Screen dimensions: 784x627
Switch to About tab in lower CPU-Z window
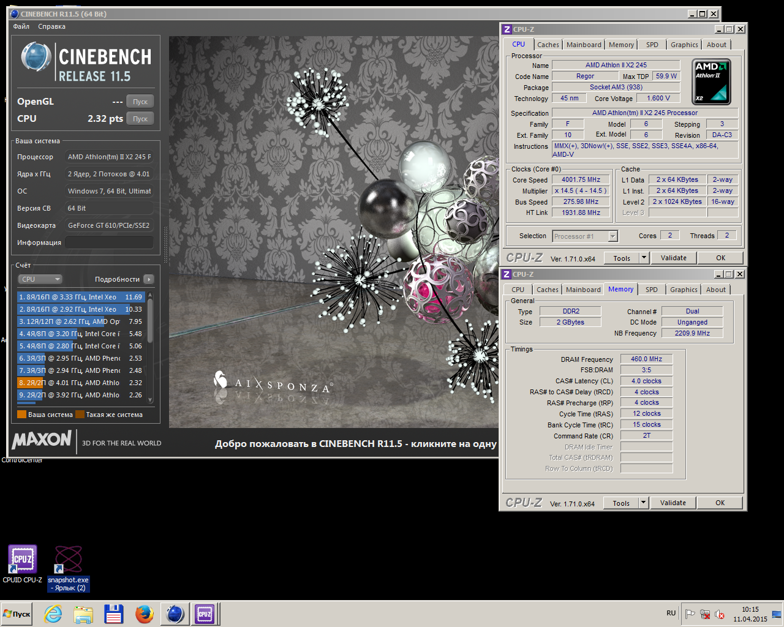tap(716, 290)
